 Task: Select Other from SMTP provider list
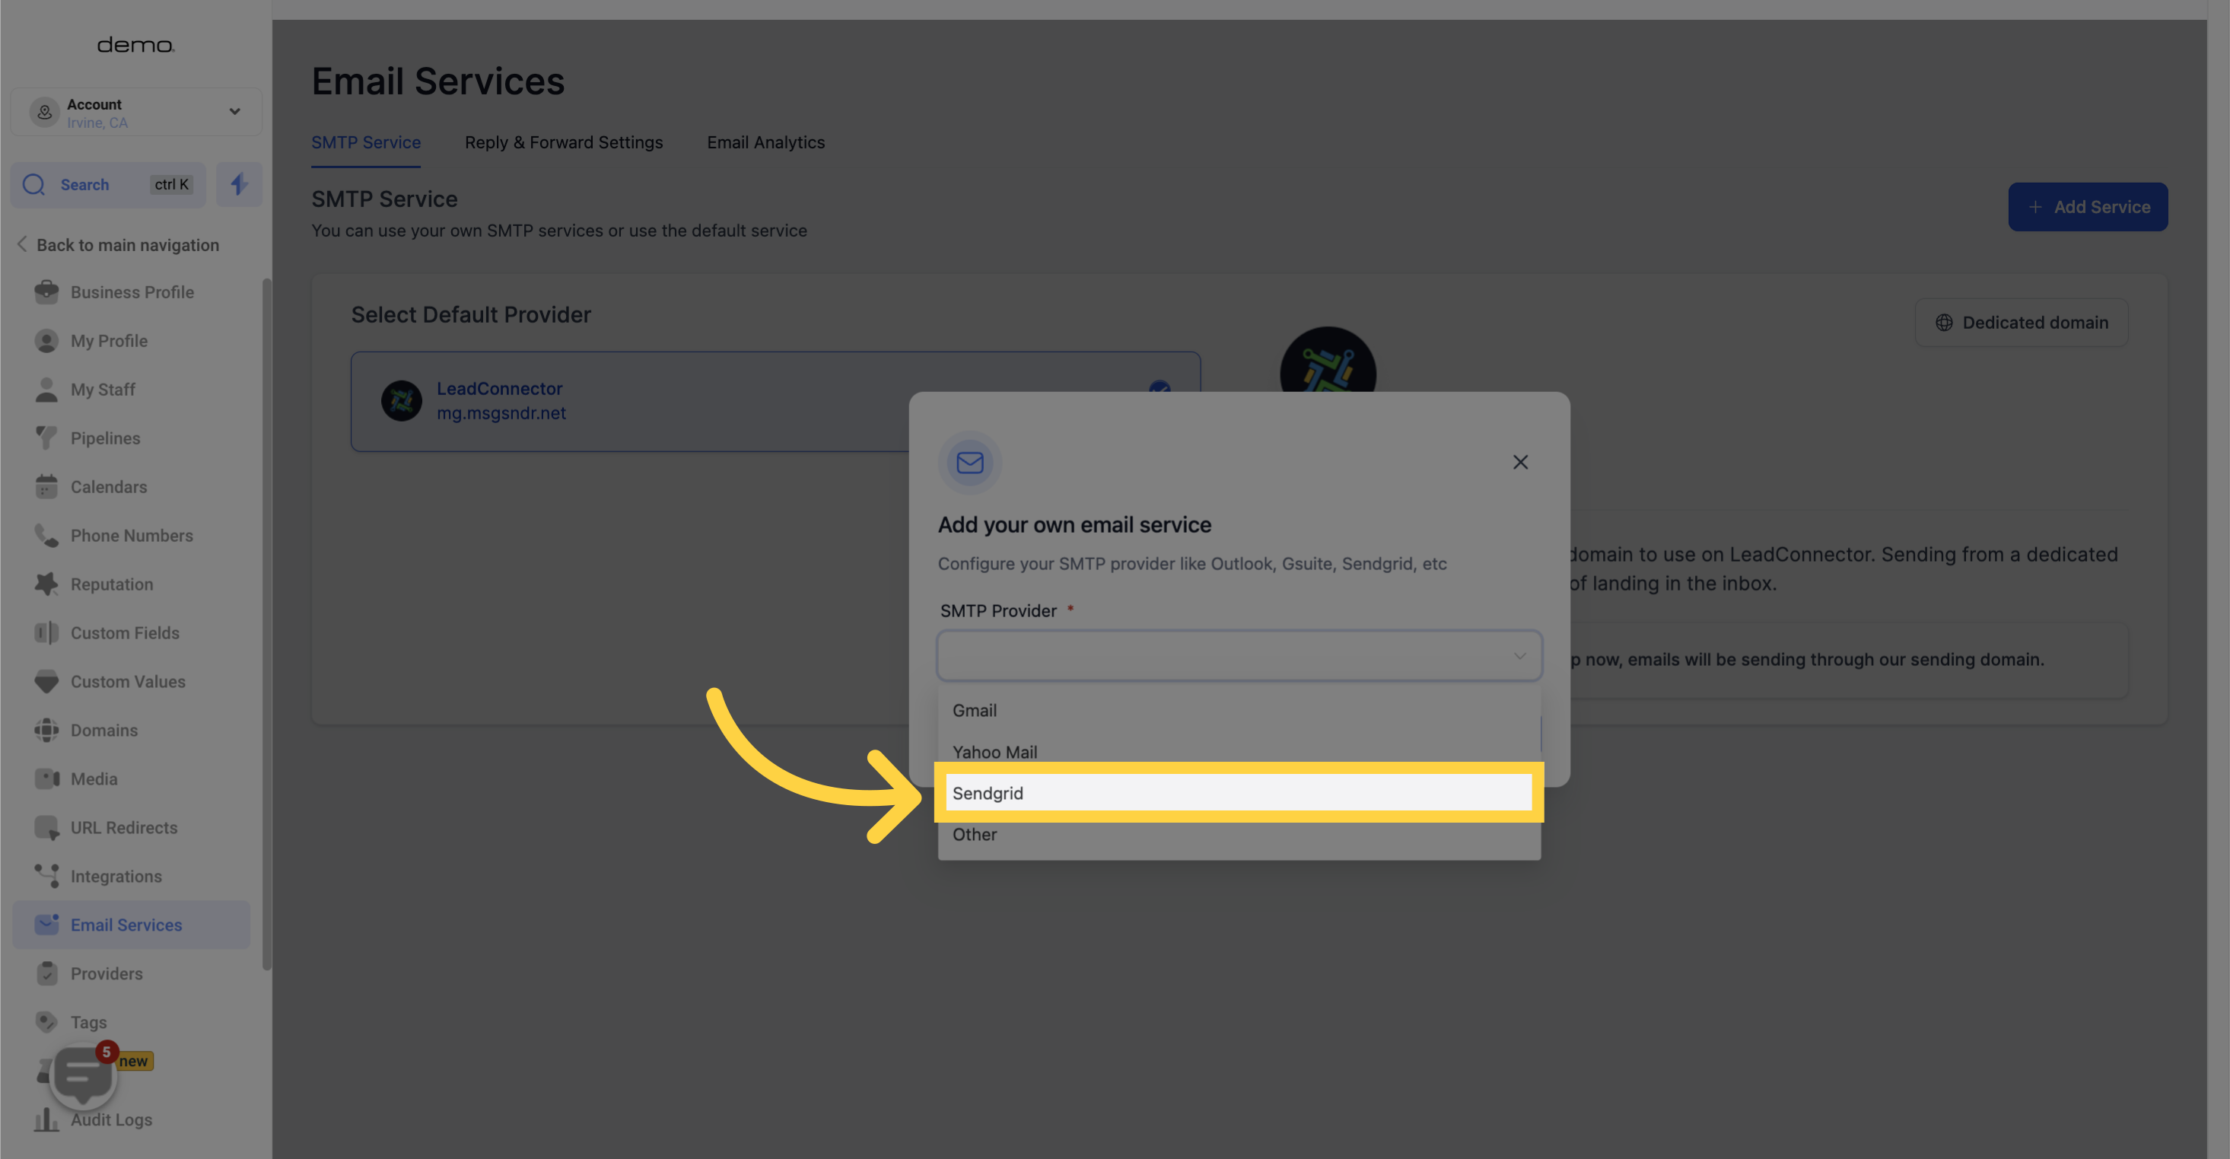click(x=973, y=833)
